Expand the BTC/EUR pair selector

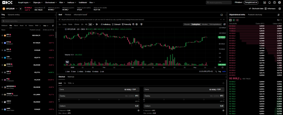[x=17, y=9]
